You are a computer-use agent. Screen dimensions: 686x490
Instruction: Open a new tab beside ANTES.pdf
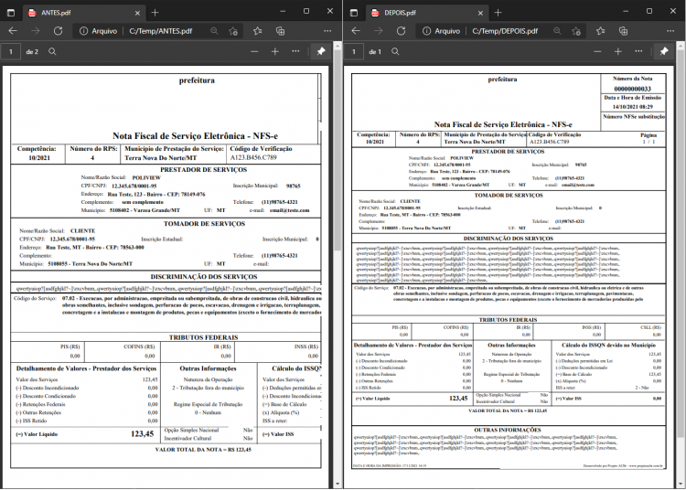155,13
